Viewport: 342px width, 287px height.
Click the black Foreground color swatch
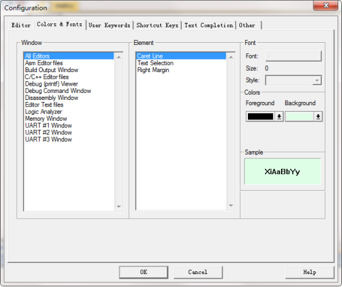click(260, 116)
